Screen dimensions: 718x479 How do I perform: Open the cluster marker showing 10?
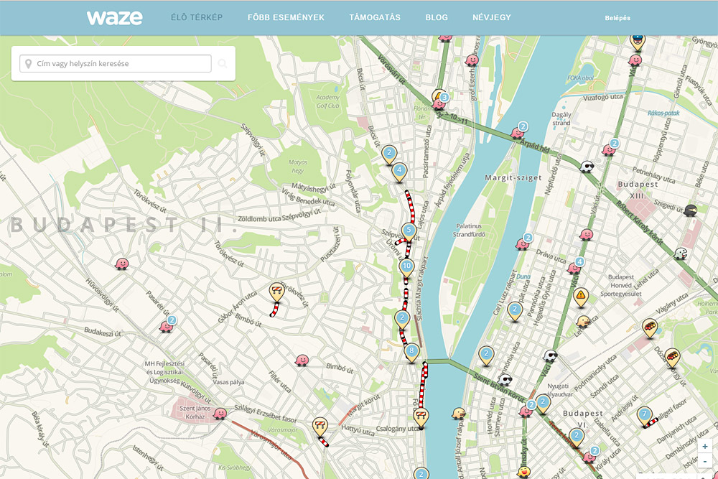406,266
